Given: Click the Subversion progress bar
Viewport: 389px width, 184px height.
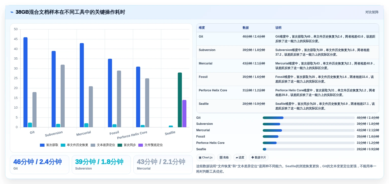Looking at the screenshot, I should coord(309,124).
